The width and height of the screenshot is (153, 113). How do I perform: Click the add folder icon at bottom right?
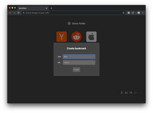(x=126, y=92)
